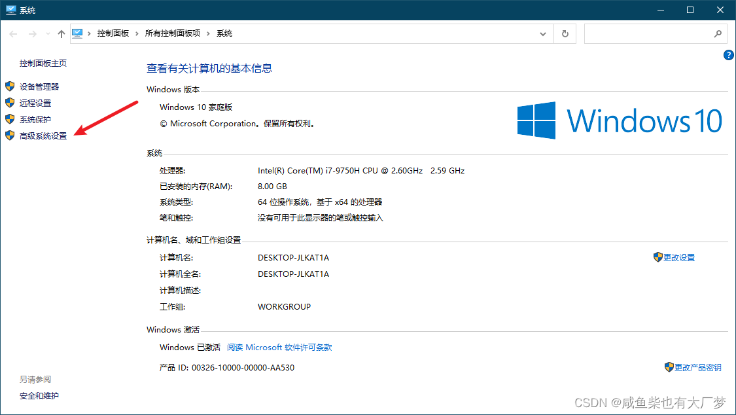Expand chevron after computer icon breadcrumb

click(x=89, y=33)
